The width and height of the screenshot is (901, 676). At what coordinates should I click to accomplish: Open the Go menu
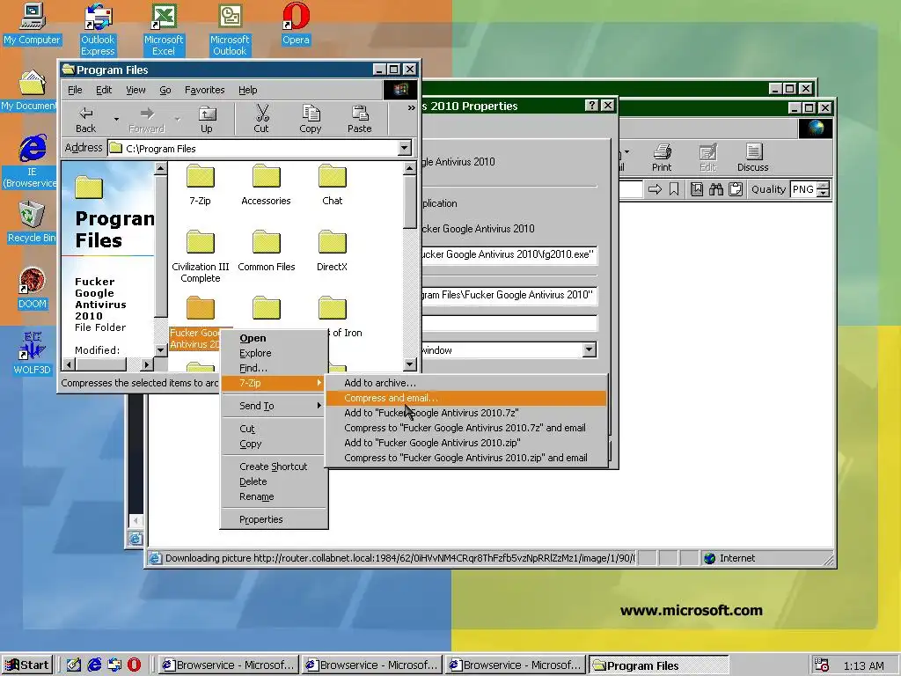pos(165,90)
